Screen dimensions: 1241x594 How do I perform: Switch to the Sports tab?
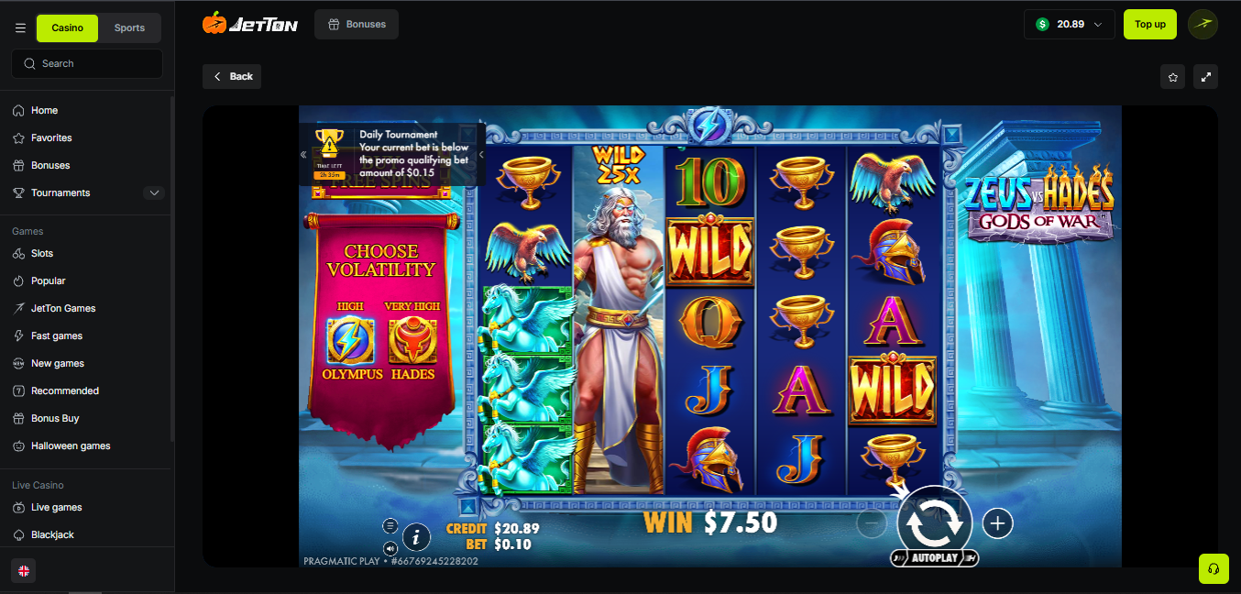[x=129, y=27]
